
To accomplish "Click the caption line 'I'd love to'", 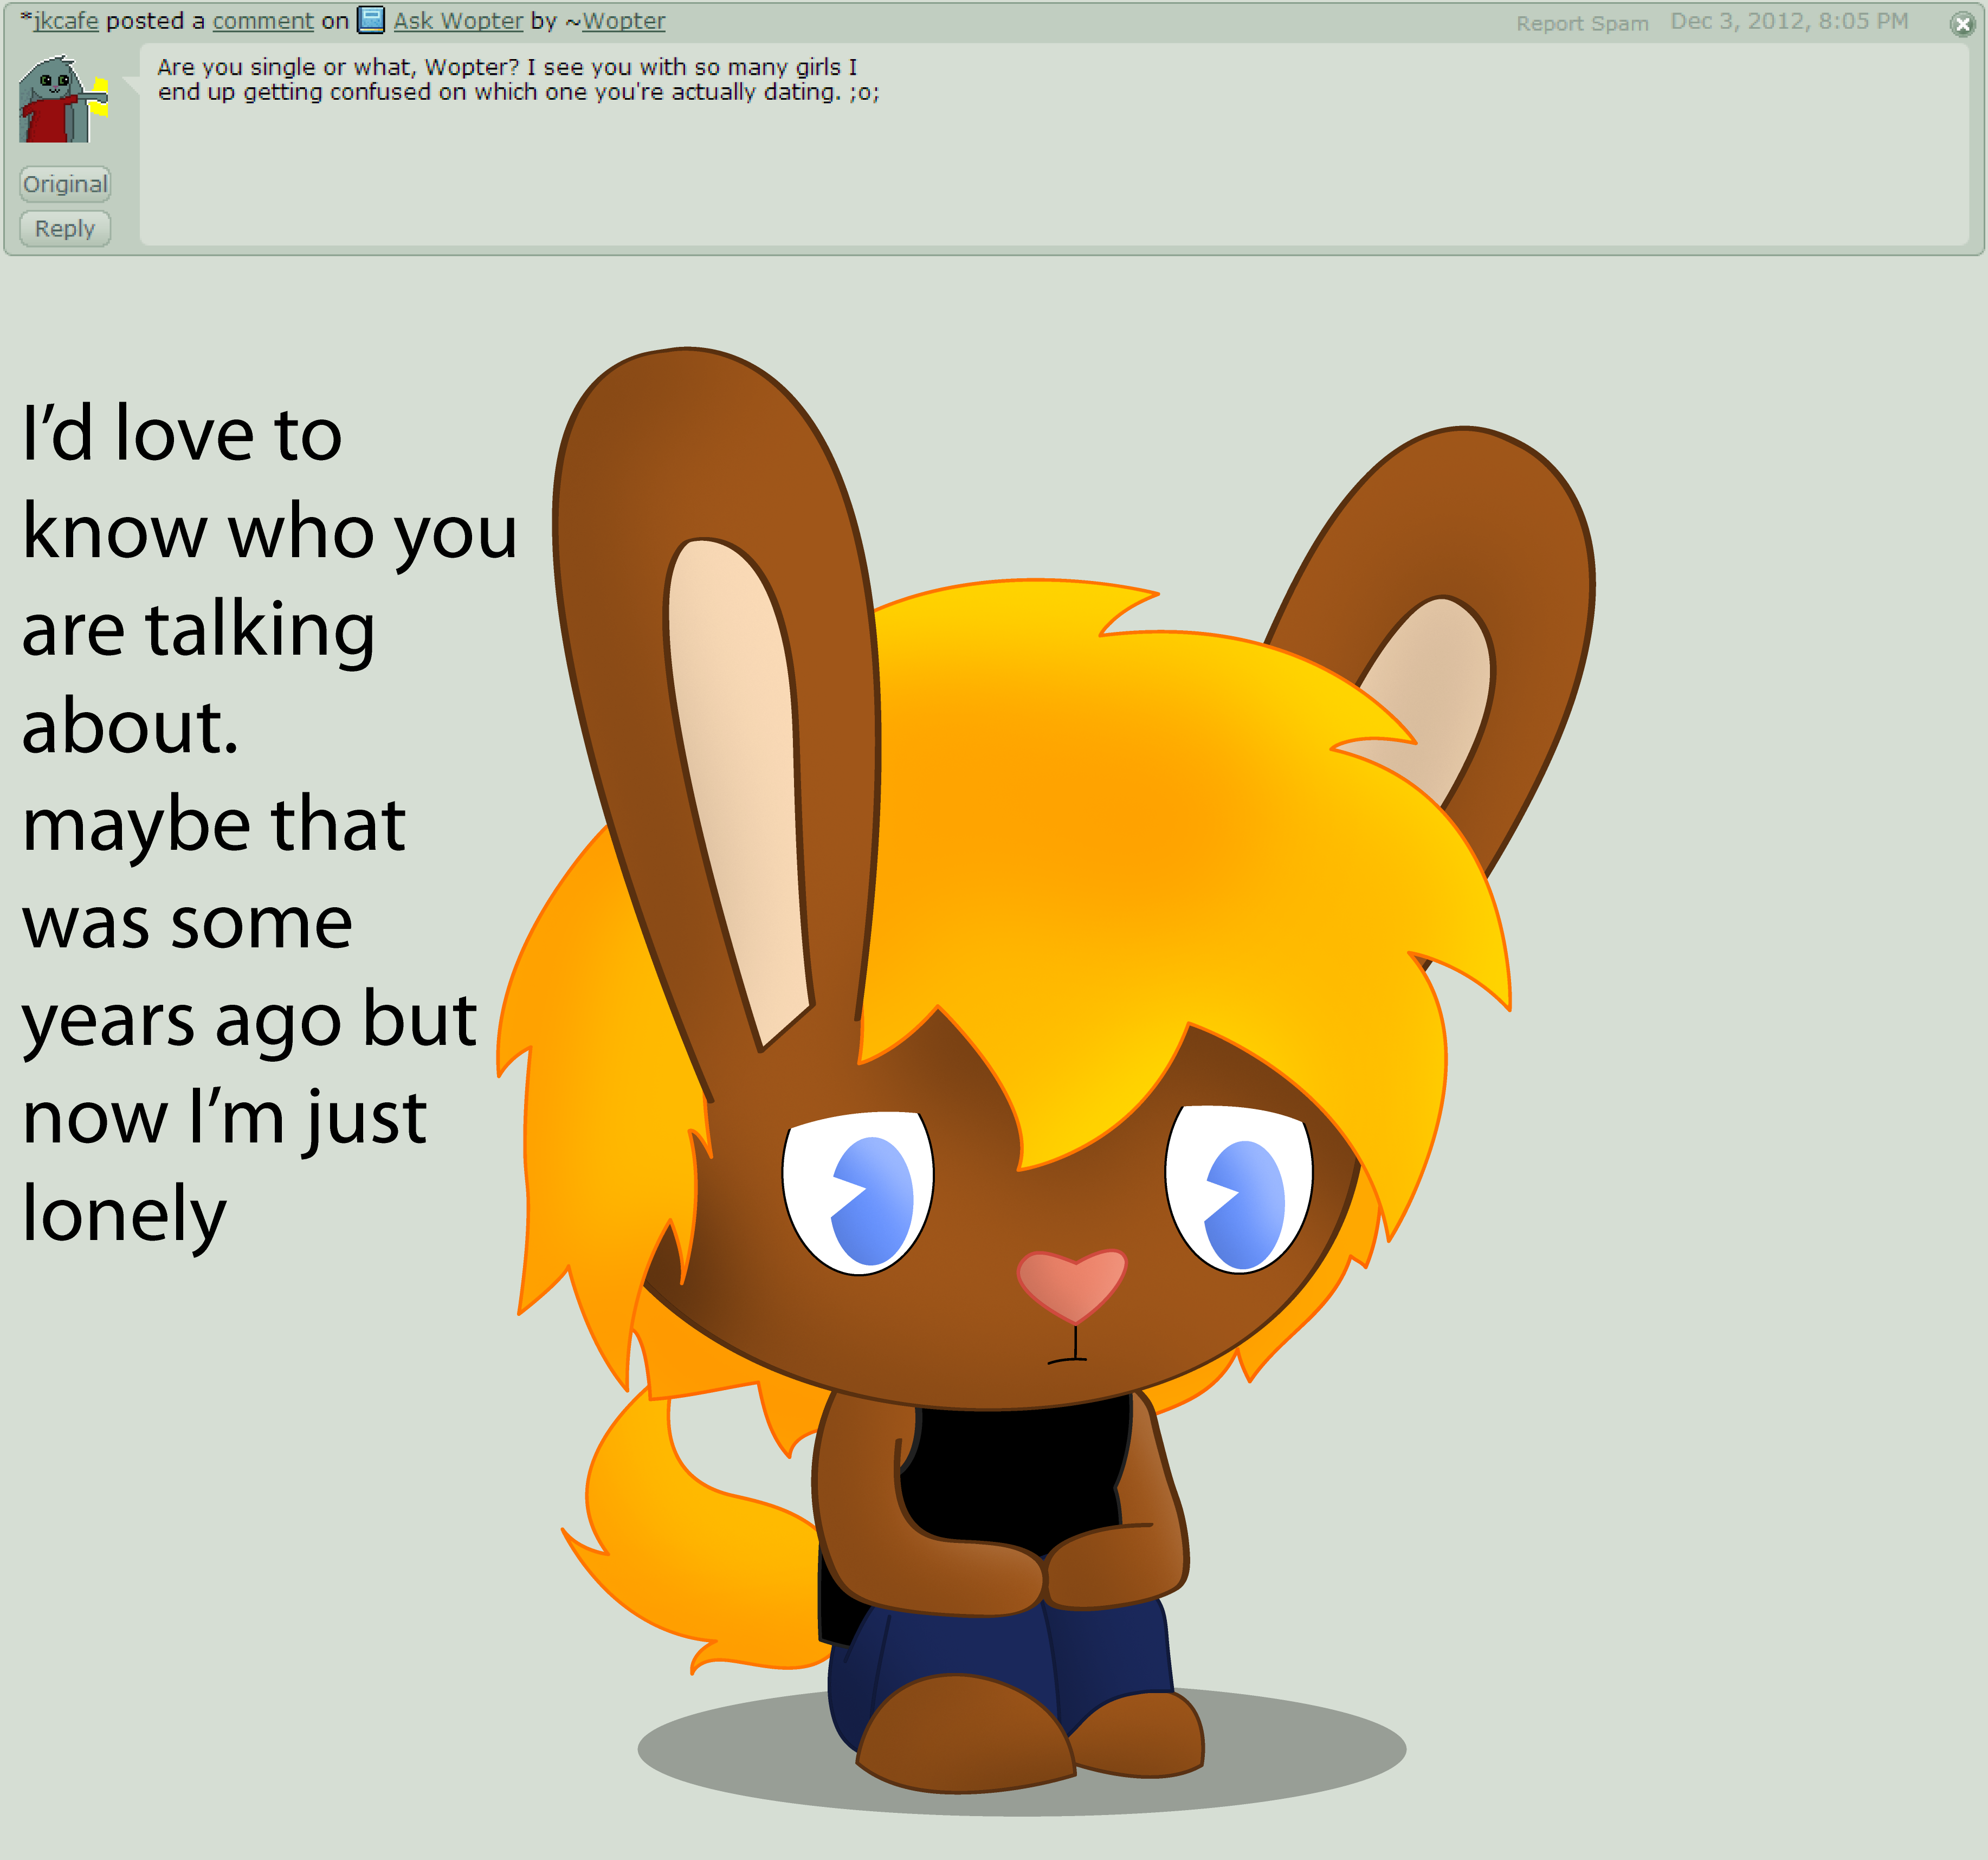I will 182,435.
